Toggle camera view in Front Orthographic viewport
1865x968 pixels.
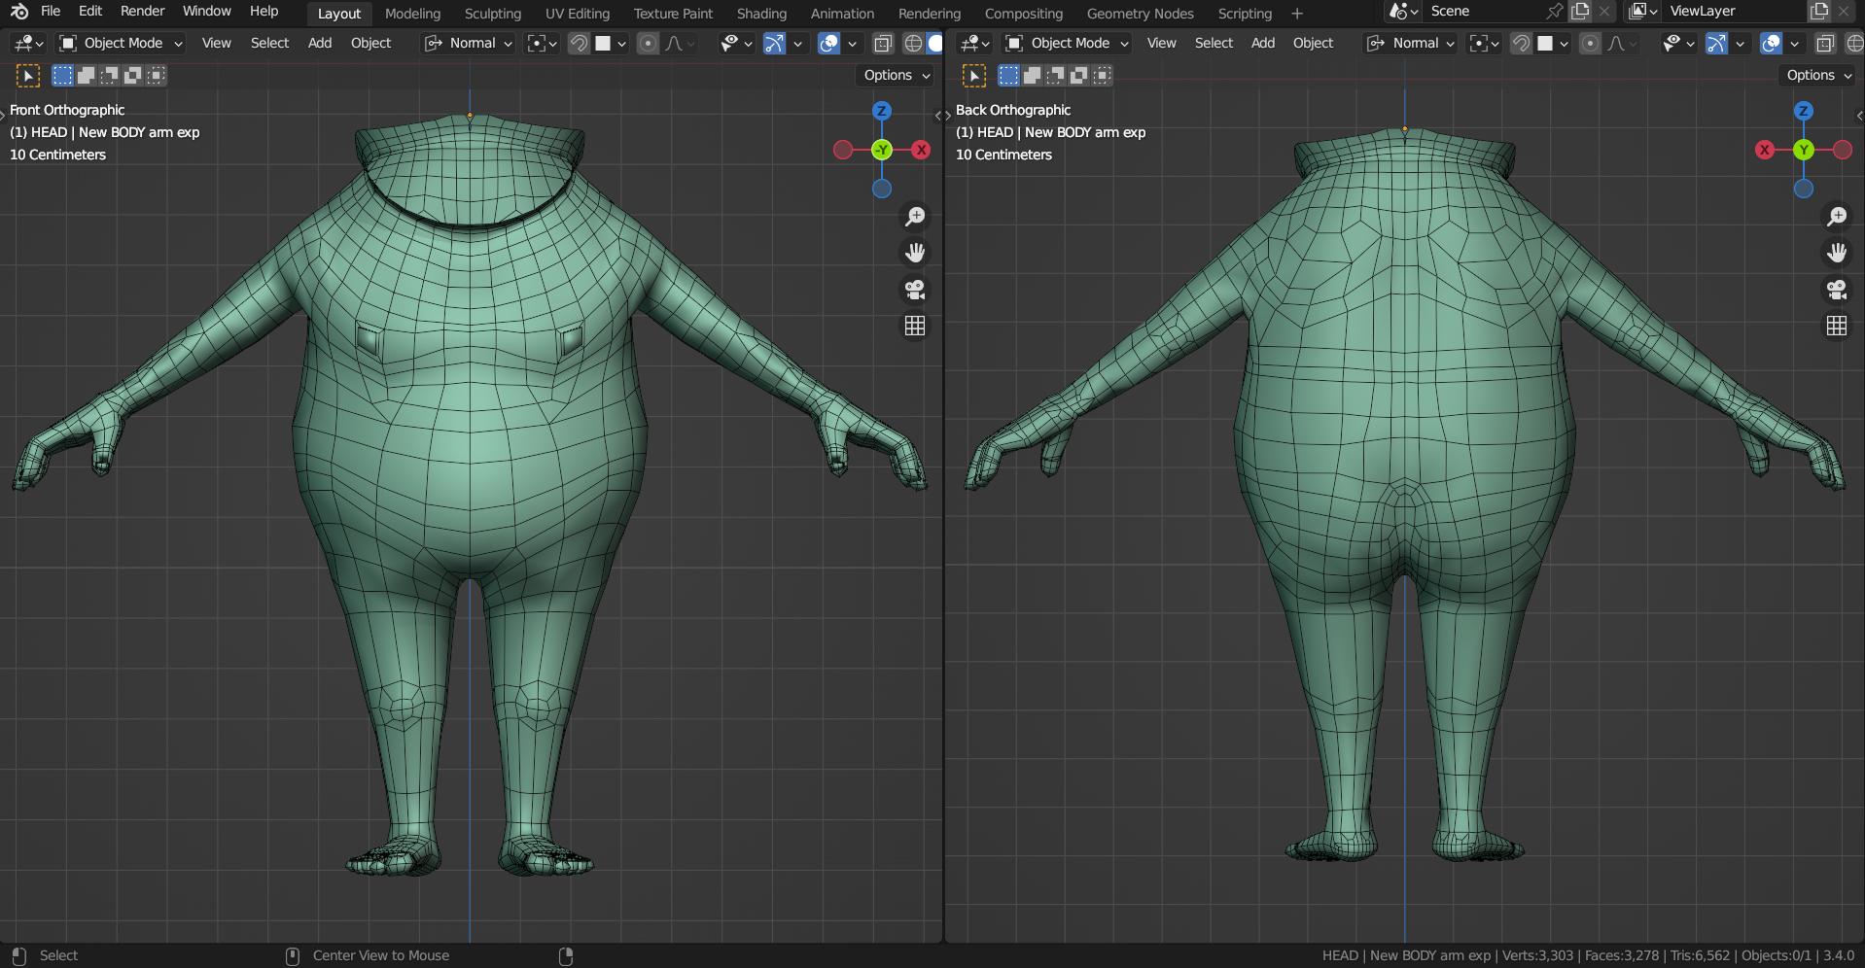(915, 290)
